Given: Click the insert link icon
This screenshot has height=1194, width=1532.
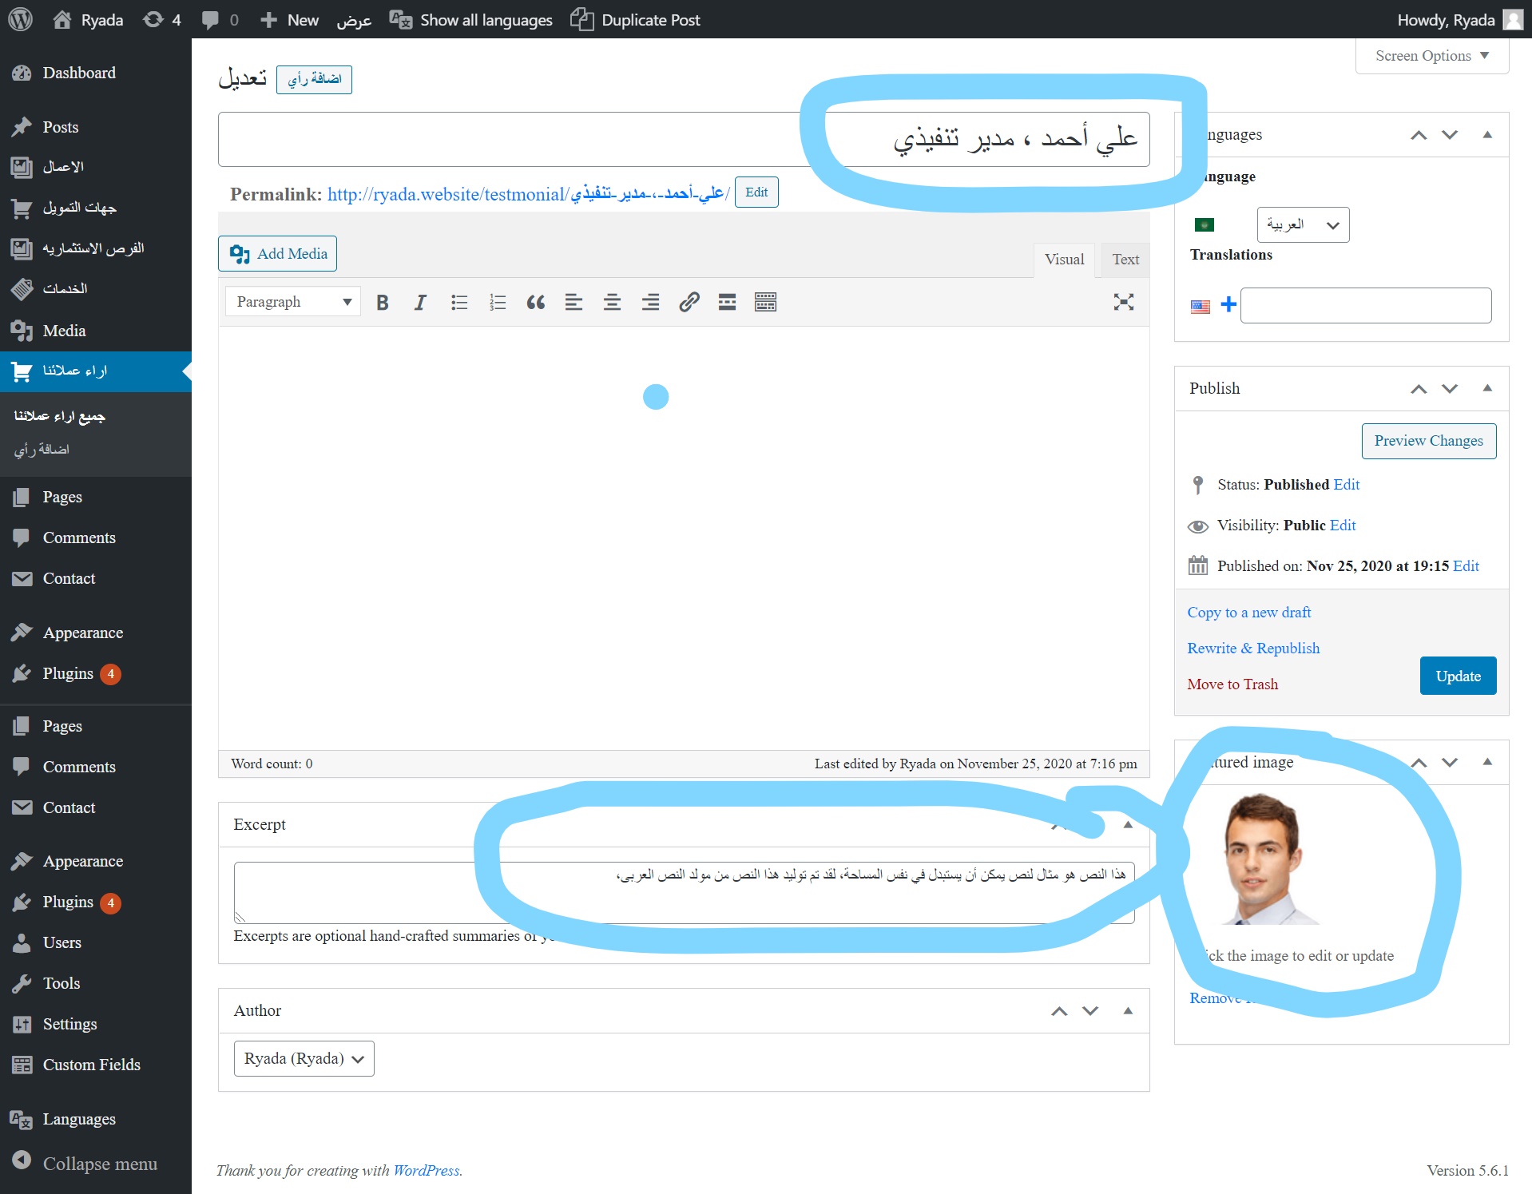Looking at the screenshot, I should (x=689, y=302).
